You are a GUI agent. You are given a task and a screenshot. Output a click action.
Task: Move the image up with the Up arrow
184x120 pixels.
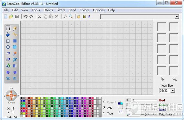tap(11, 92)
